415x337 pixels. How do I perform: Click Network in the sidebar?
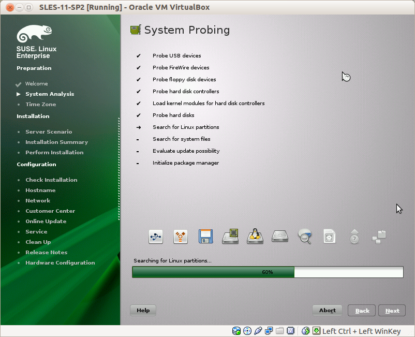38,201
